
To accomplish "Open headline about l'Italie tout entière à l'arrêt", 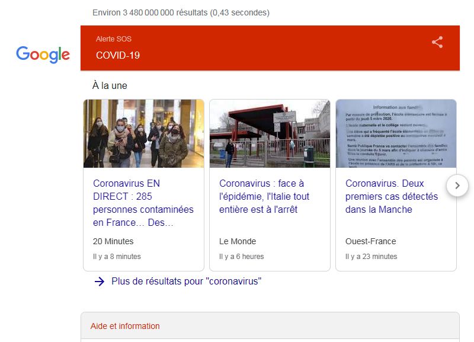I will coord(264,196).
